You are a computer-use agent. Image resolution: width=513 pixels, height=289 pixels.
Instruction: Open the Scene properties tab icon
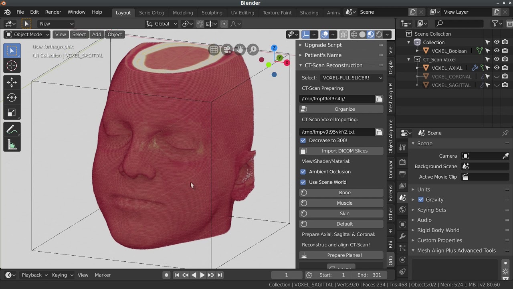(x=402, y=197)
